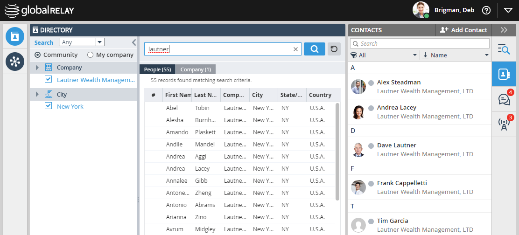Uncheck the Lautner Wealth Management company filter

tap(48, 79)
